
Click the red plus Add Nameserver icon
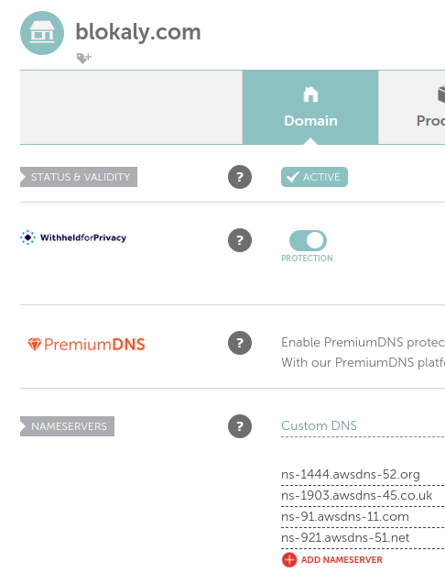pos(289,559)
